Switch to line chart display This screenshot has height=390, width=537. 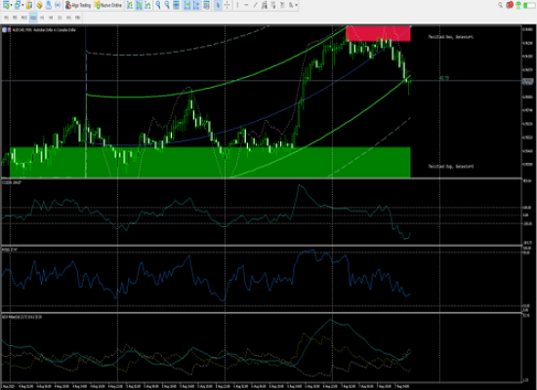147,5
